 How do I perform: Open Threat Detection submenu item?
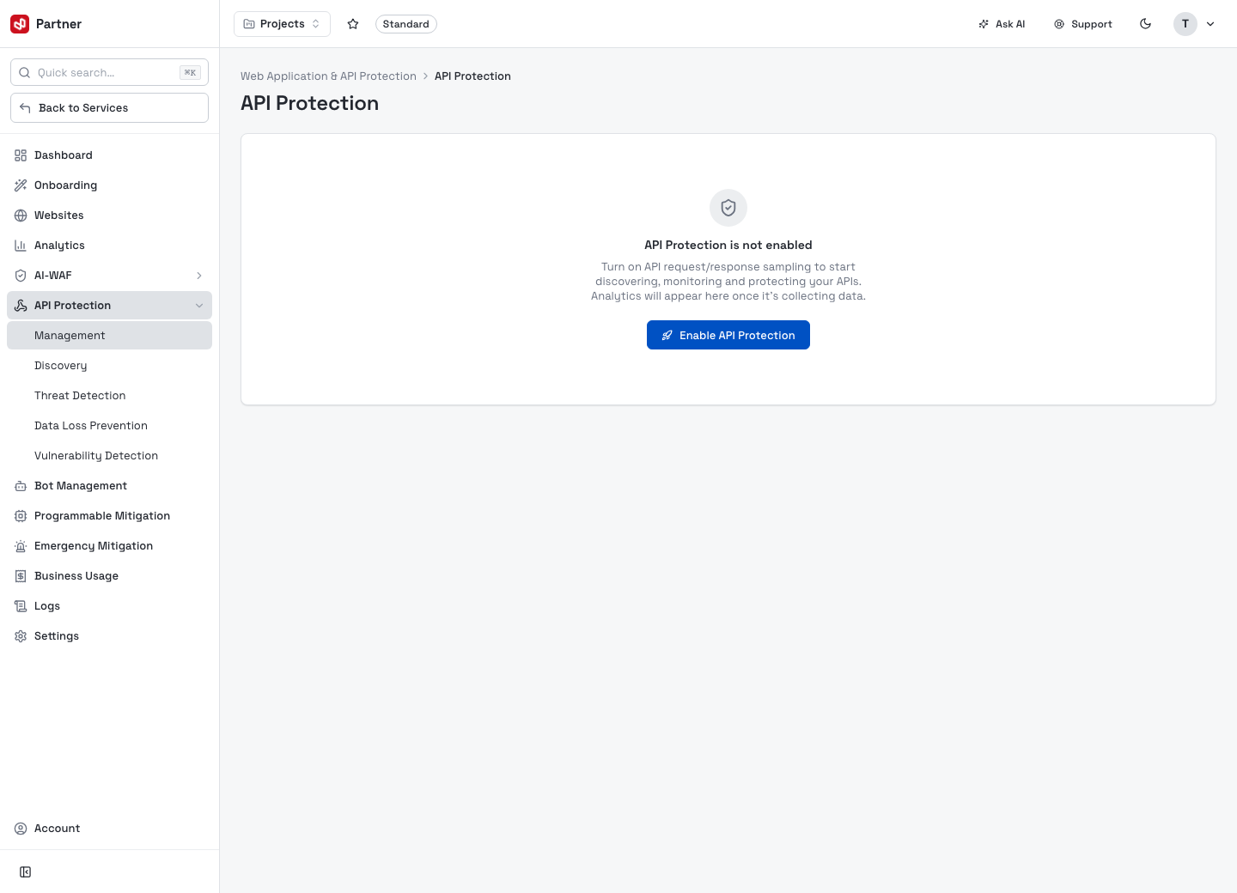coord(109,396)
